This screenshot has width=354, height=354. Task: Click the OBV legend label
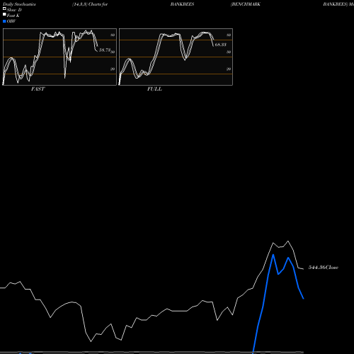pyautogui.click(x=11, y=21)
